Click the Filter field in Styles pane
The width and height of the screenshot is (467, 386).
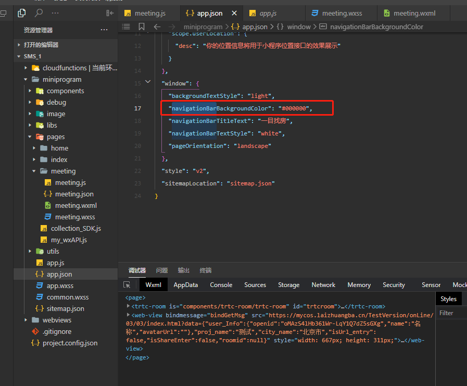point(451,313)
